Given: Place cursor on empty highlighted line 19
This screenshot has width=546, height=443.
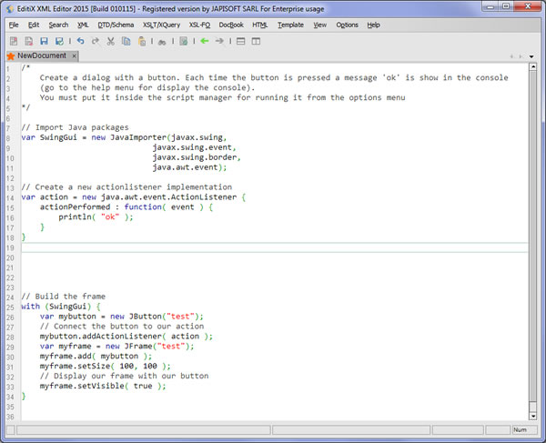Looking at the screenshot, I should pyautogui.click(x=275, y=247).
